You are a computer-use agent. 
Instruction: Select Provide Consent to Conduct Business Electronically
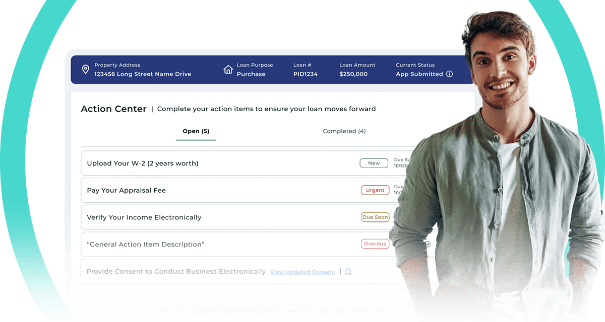point(176,272)
